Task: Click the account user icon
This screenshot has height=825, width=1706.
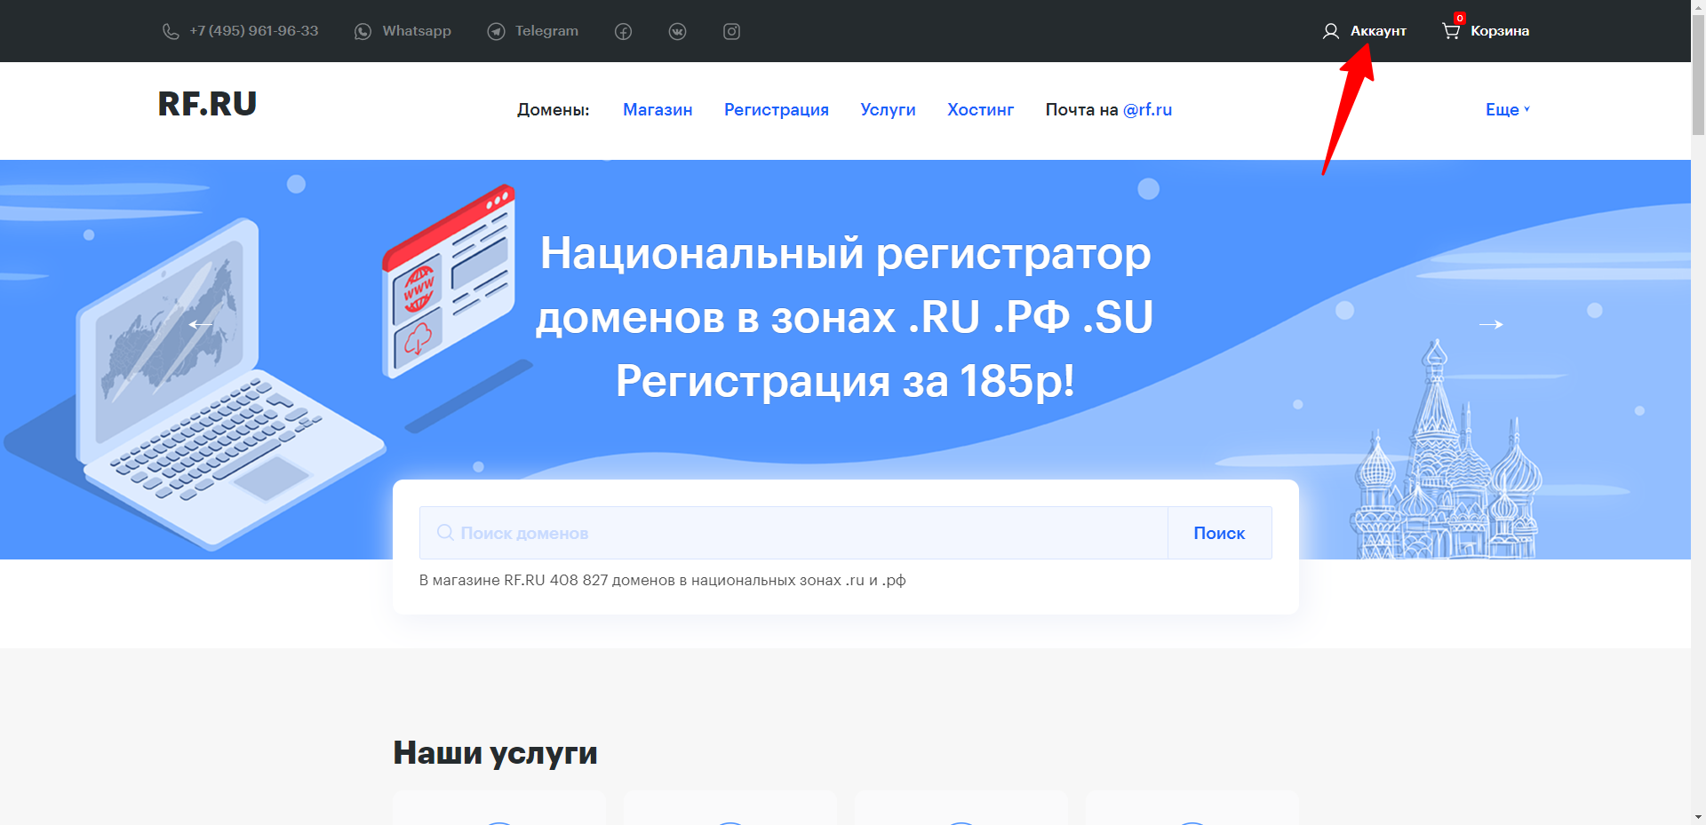Action: point(1330,31)
